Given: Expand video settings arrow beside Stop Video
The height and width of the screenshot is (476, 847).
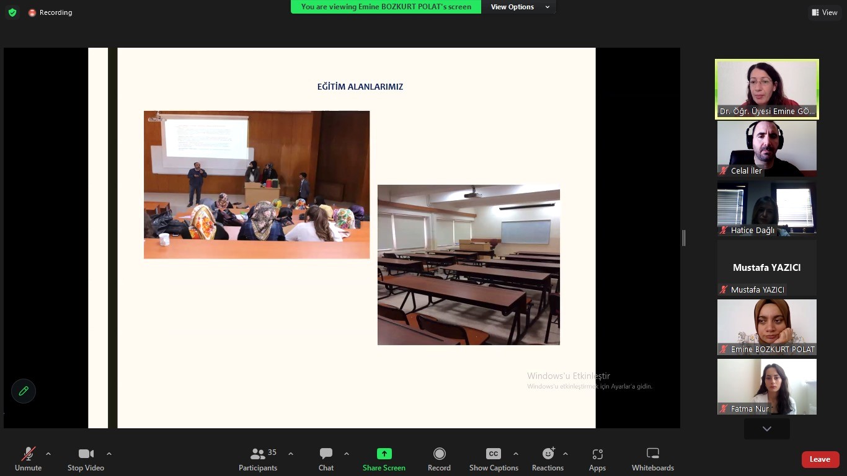Looking at the screenshot, I should tap(109, 454).
